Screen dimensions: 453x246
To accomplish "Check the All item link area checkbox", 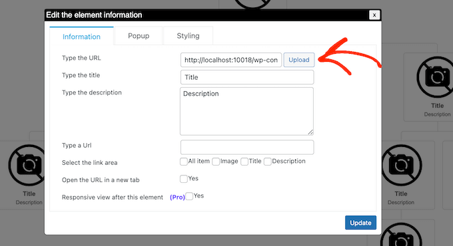I will [184, 162].
